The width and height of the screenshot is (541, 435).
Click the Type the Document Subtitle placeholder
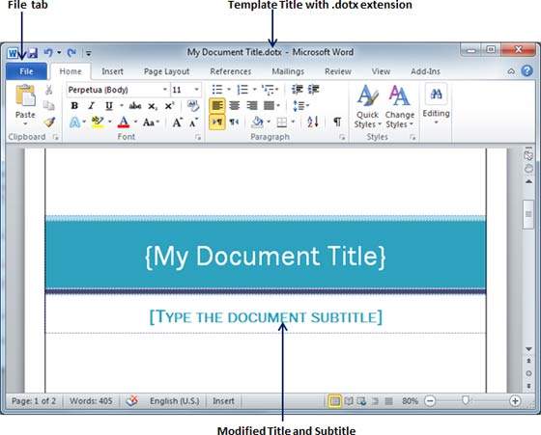pos(266,317)
